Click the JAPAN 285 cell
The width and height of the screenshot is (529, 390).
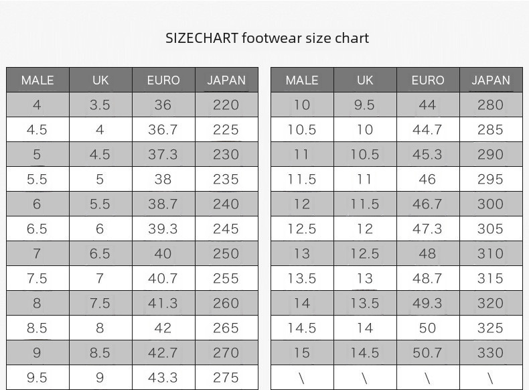[x=490, y=130]
